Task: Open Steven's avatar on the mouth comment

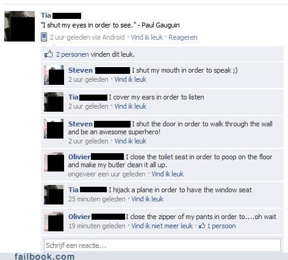Action: 54,75
